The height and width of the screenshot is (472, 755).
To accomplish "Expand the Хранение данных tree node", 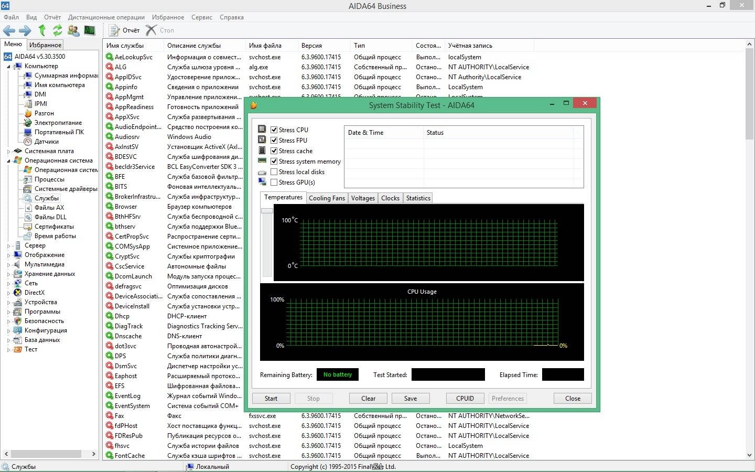I will tap(8, 274).
